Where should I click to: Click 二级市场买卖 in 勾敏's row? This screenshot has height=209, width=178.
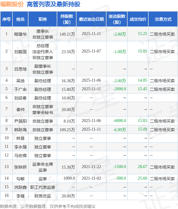pyautogui.click(x=162, y=179)
